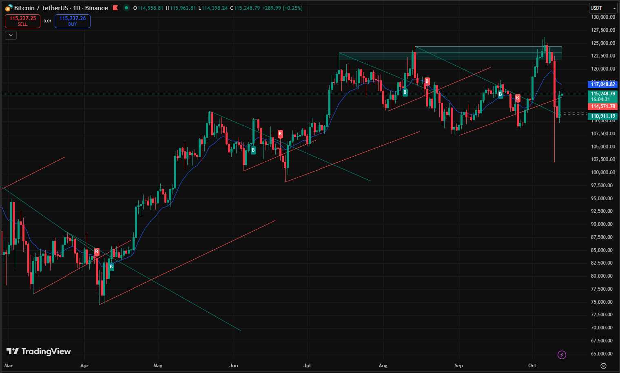
Task: Click the red B signal marker near early April
Action: tap(97, 252)
